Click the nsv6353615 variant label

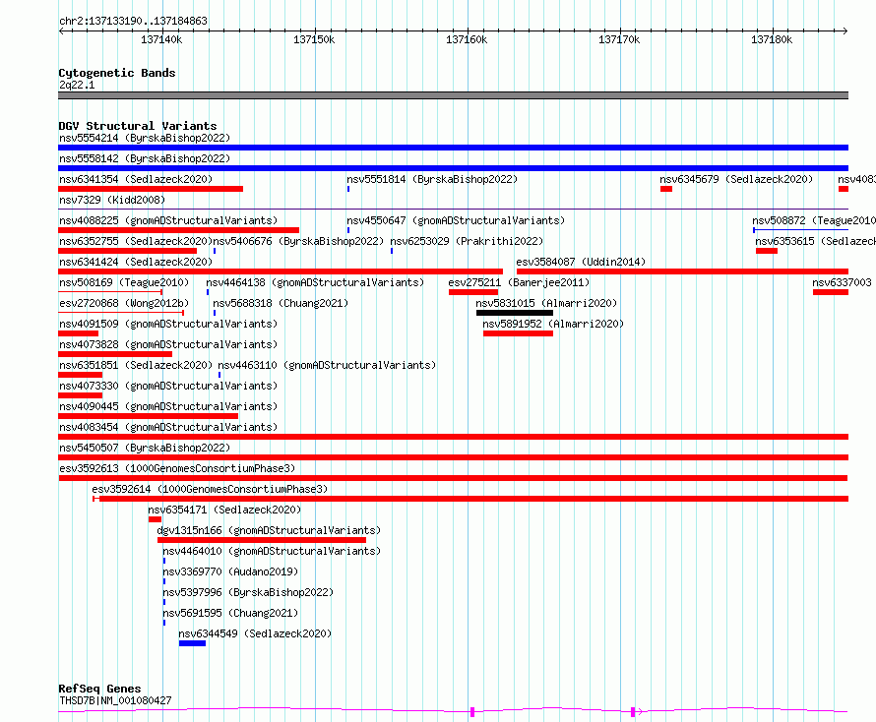point(816,241)
